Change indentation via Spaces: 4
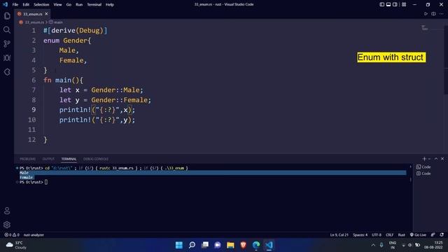Screen dimensions: 448x252 click(360, 235)
